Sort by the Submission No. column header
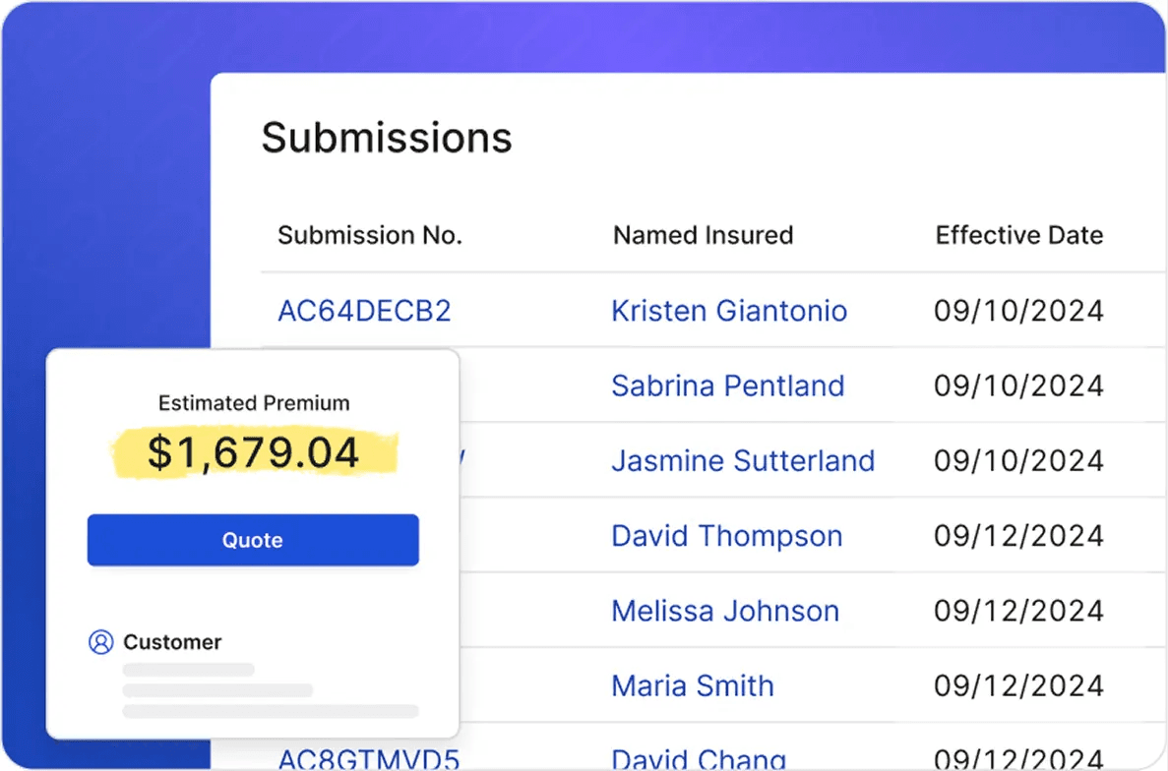 [x=369, y=235]
